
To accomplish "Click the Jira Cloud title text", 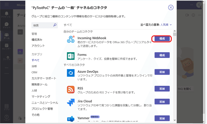I will (85, 101).
